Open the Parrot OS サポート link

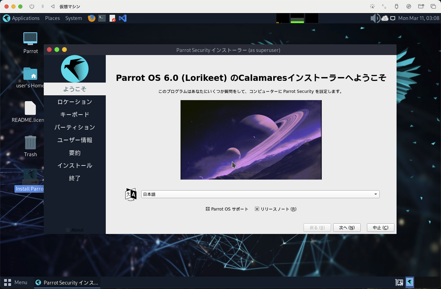click(x=227, y=209)
